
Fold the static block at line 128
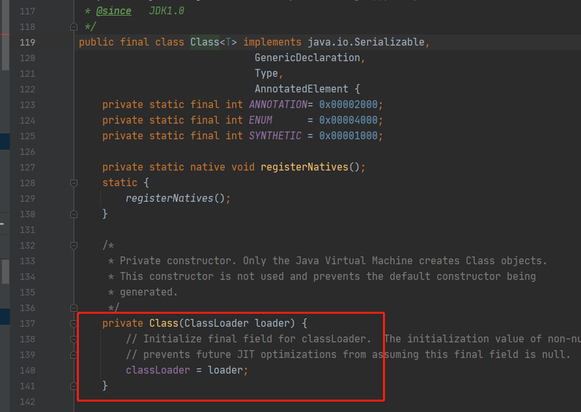(74, 183)
